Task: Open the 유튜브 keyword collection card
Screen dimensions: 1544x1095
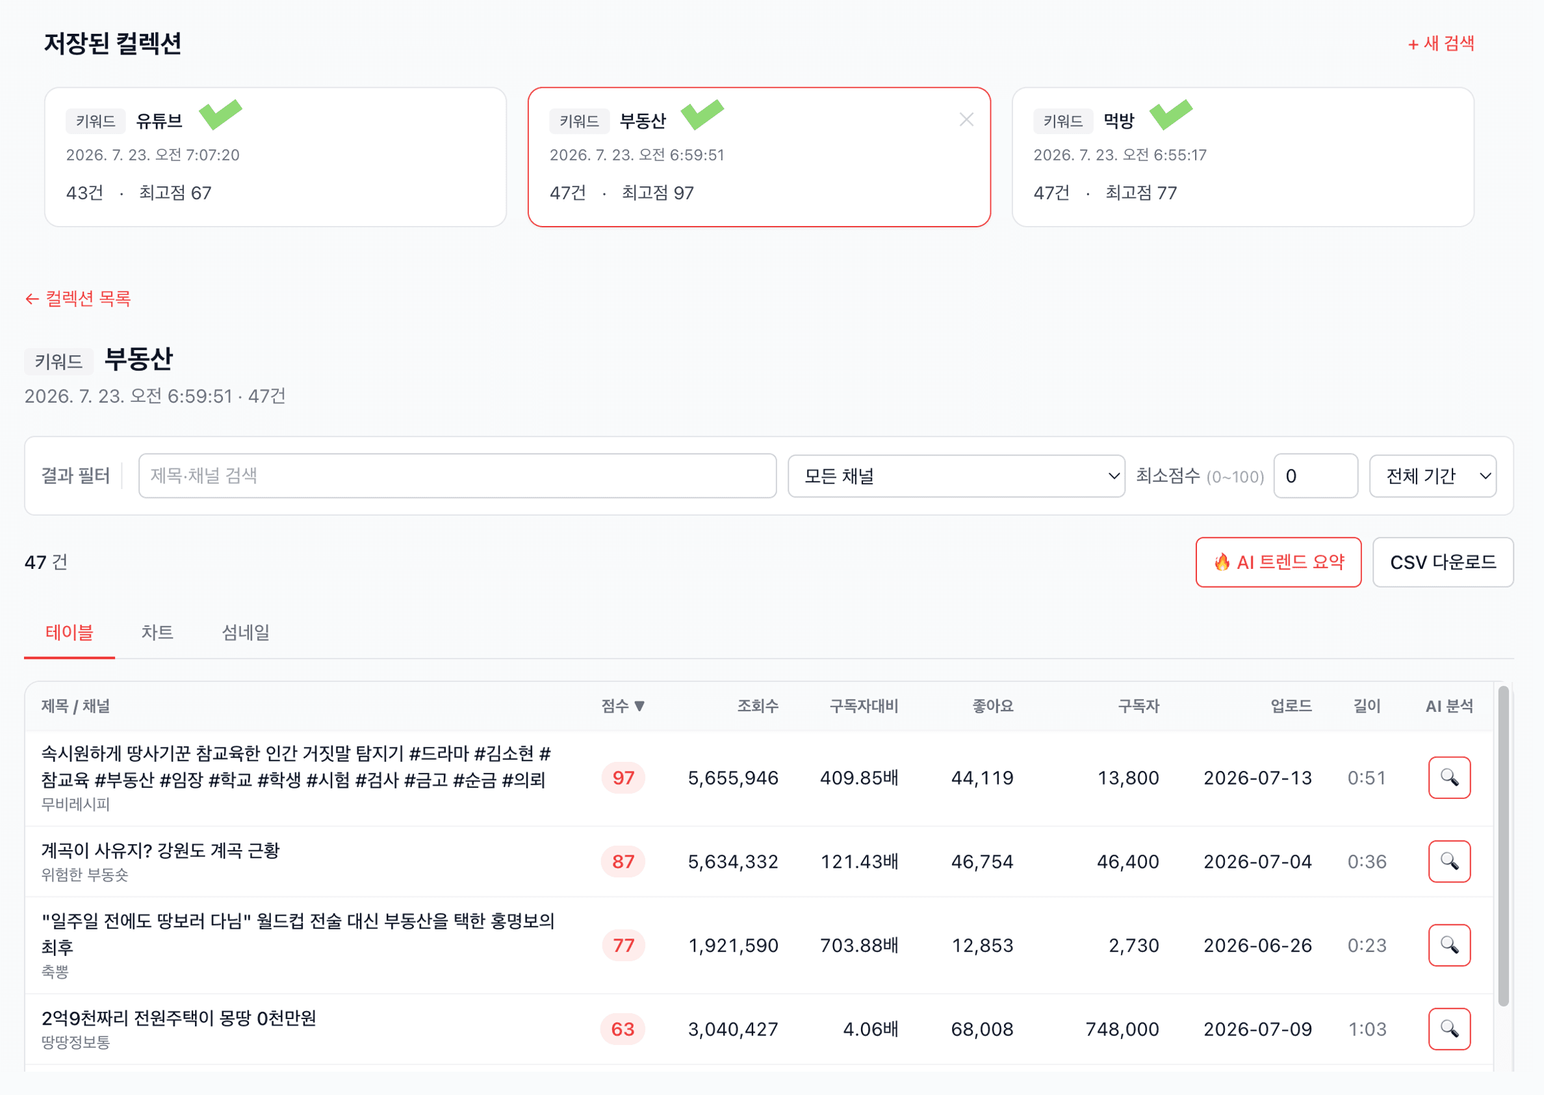Action: (x=276, y=157)
